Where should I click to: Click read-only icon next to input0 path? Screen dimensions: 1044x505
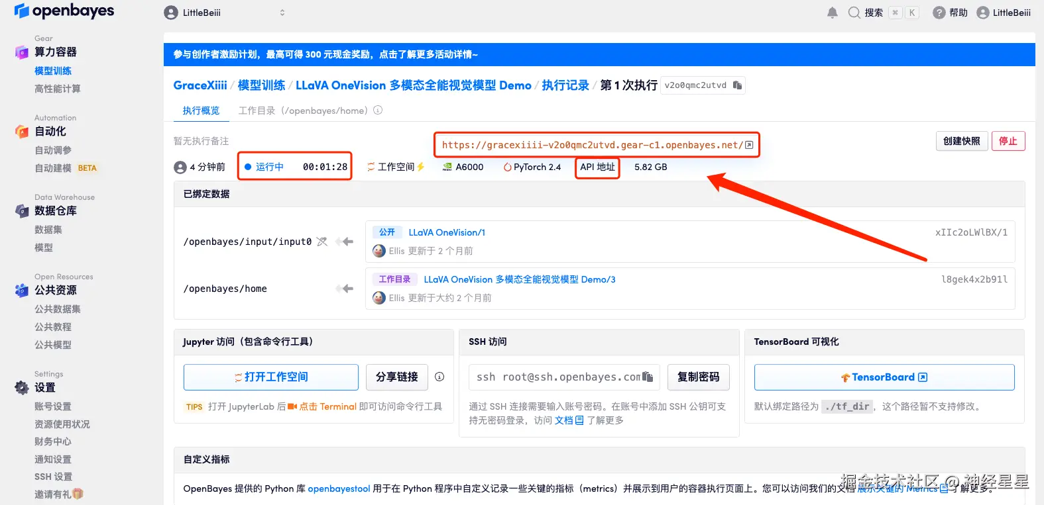(322, 242)
